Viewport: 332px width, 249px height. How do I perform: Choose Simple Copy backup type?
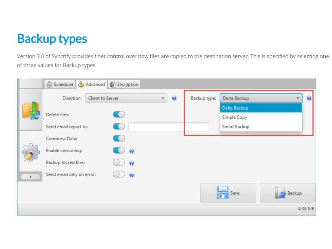tap(261, 117)
